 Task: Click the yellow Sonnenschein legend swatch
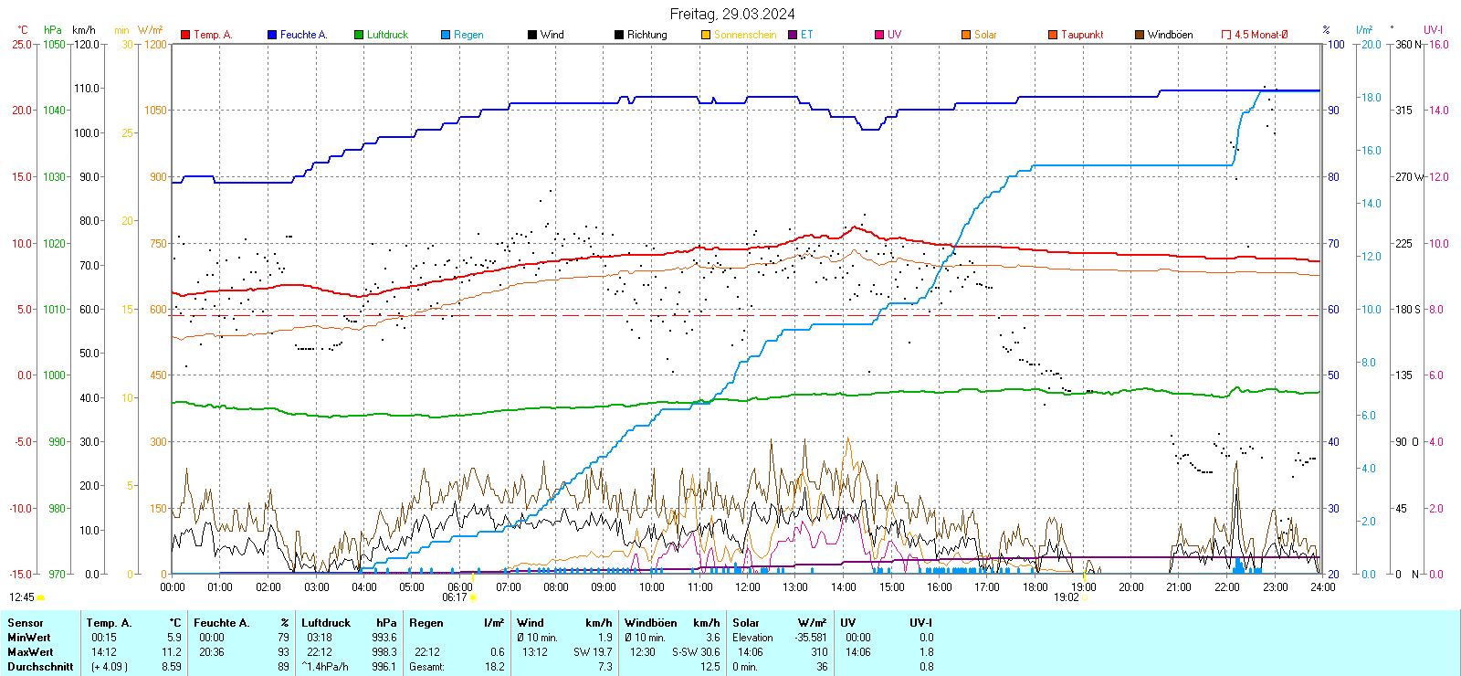click(x=706, y=35)
